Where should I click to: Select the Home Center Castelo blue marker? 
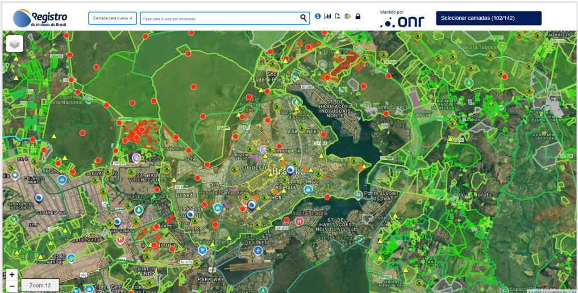[x=72, y=258]
